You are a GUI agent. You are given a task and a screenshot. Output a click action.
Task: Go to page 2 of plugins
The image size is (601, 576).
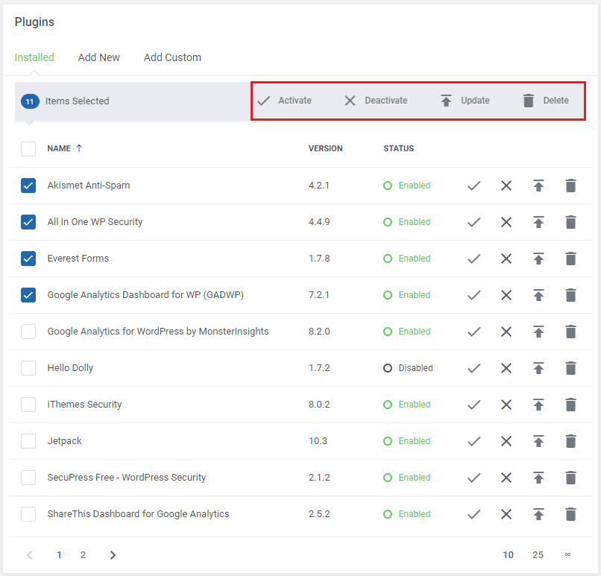(84, 555)
